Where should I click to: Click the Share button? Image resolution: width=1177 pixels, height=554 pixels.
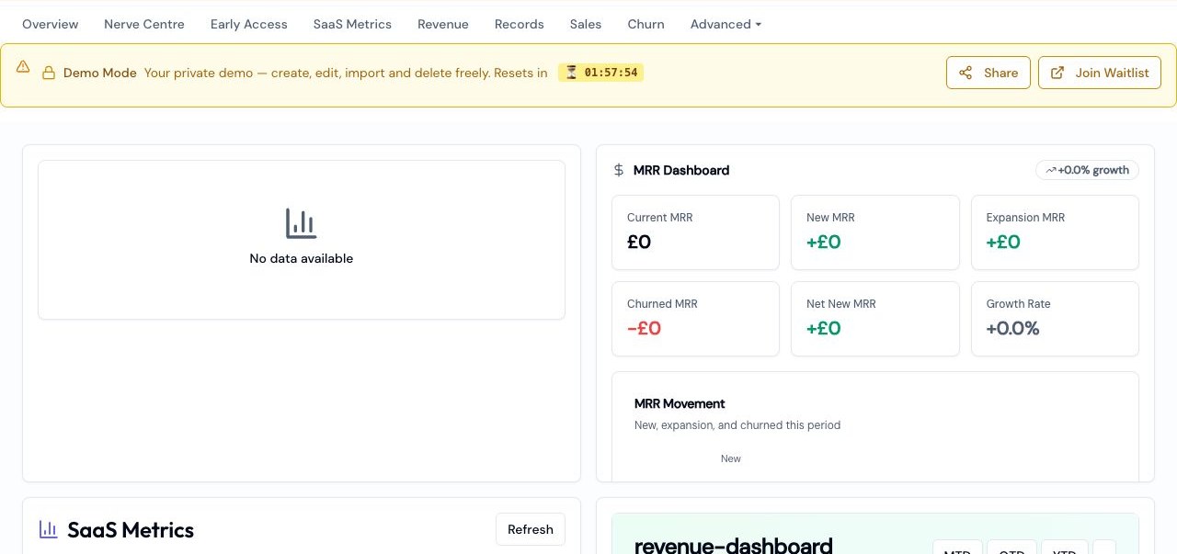tap(988, 73)
